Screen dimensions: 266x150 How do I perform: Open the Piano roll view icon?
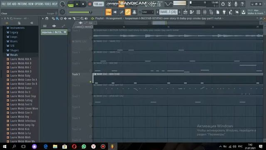(x=192, y=12)
